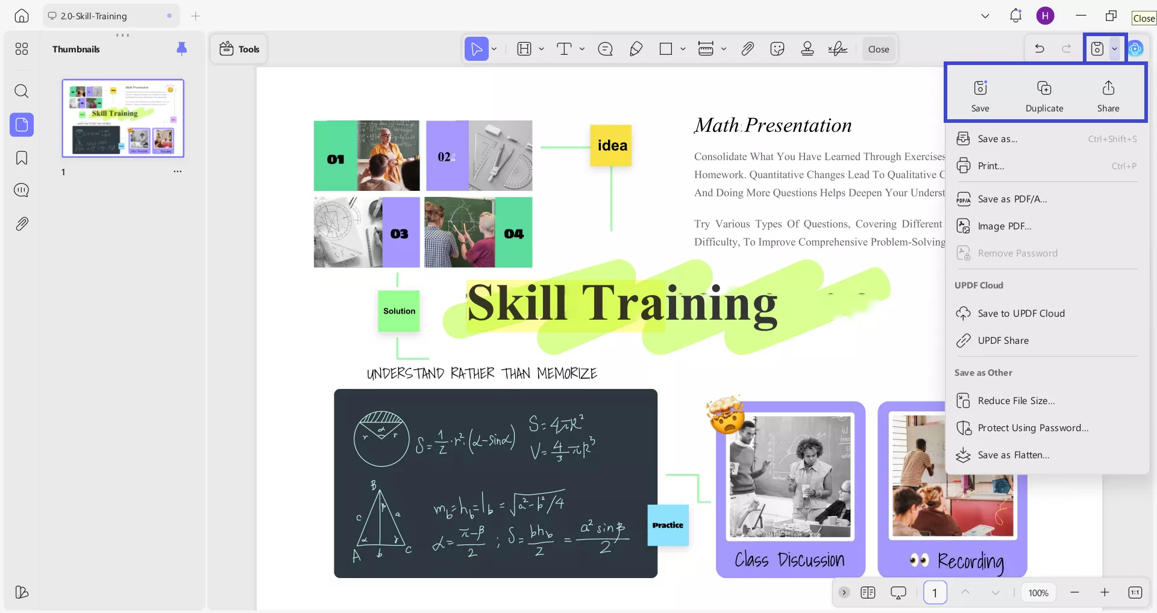This screenshot has width=1157, height=613.
Task: Click the comment bubble tool
Action: click(605, 49)
